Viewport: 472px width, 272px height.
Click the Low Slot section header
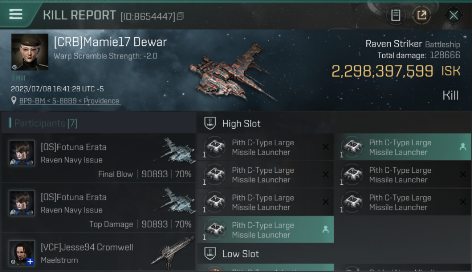point(240,254)
